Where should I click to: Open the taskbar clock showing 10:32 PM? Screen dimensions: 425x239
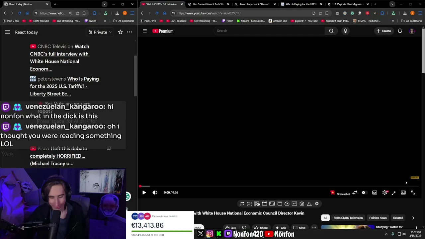click(416, 234)
